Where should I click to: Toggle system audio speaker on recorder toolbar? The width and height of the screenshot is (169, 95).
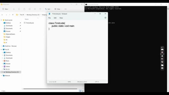click(162, 59)
